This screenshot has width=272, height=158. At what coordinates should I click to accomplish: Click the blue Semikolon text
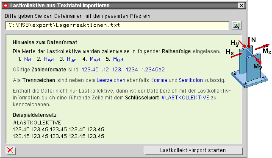(x=191, y=80)
